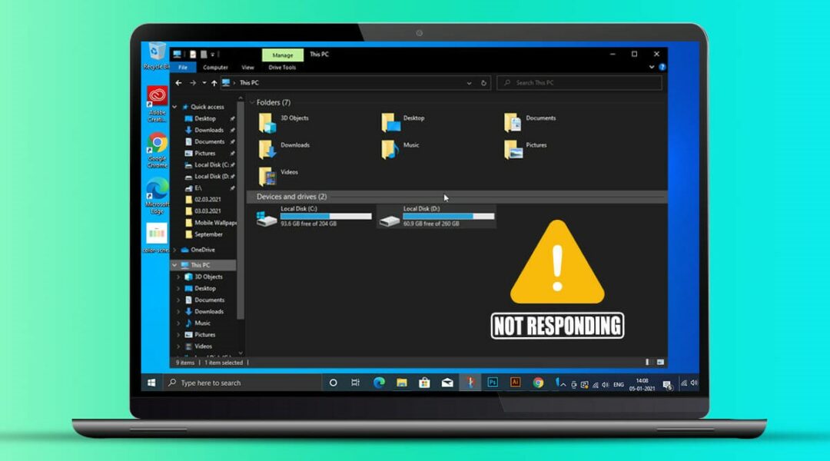The width and height of the screenshot is (830, 461).
Task: Open Task View from the taskbar
Action: [x=355, y=383]
